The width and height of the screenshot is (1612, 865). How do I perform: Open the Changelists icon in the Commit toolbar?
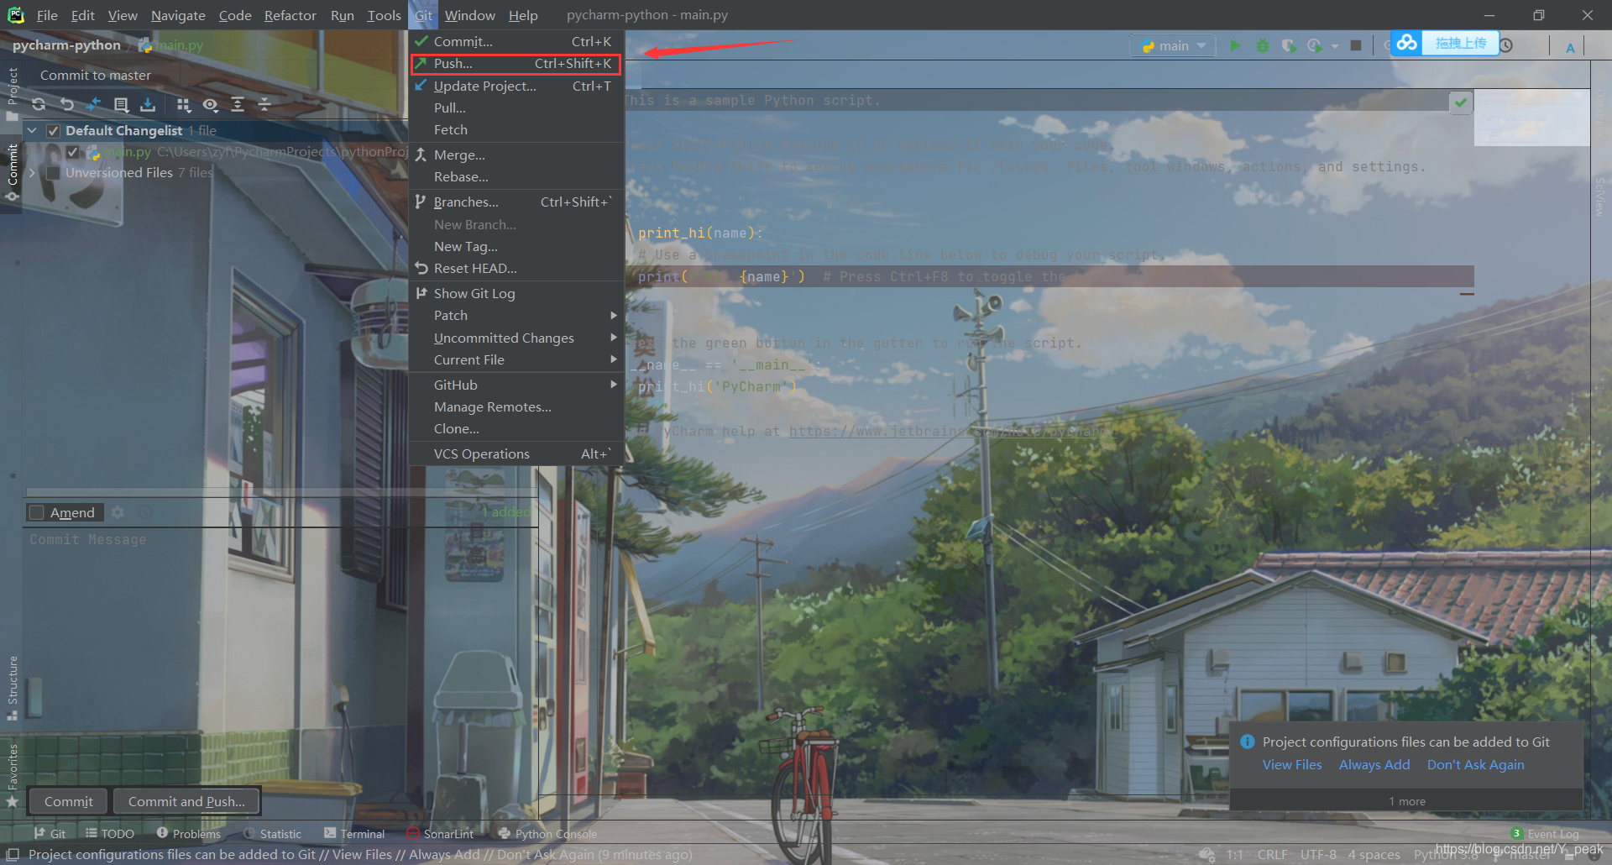pyautogui.click(x=121, y=104)
